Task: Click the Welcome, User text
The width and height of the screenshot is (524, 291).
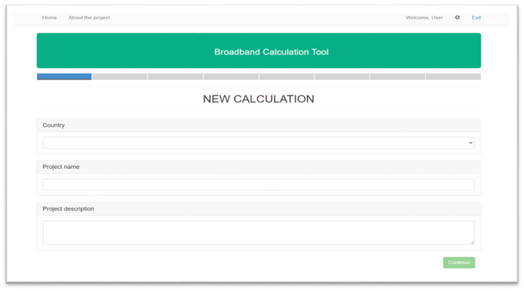Action: click(x=424, y=18)
